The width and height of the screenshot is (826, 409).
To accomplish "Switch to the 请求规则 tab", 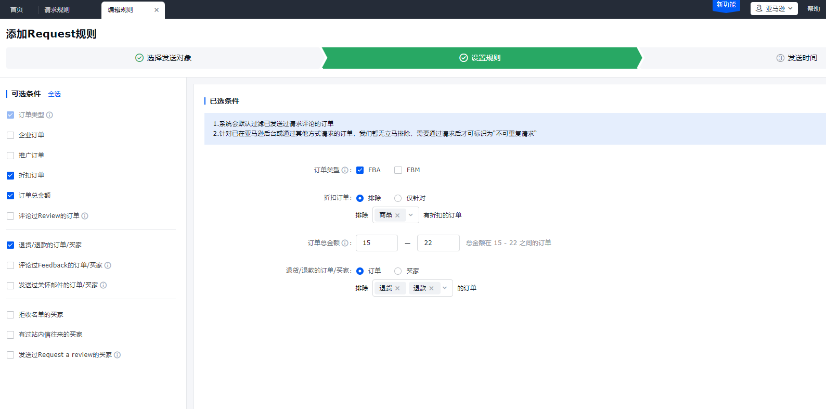I will tap(57, 10).
